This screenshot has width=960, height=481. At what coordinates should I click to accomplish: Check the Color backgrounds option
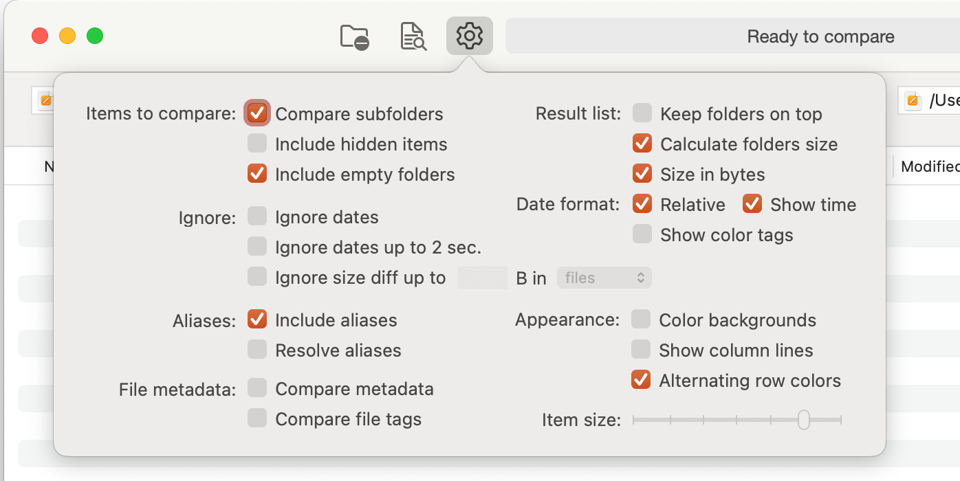641,320
